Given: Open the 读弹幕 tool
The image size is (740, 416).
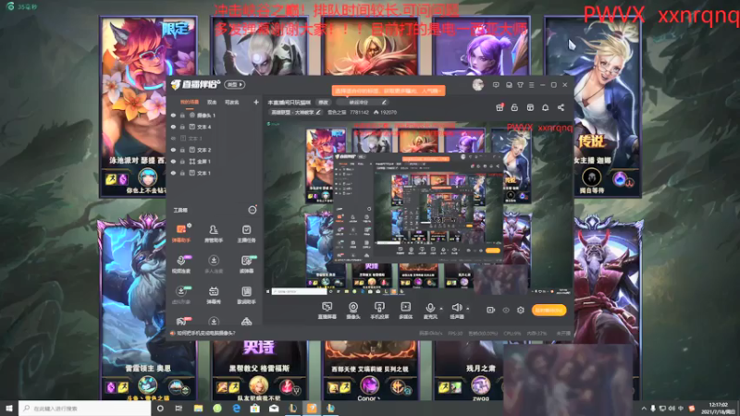Looking at the screenshot, I should 246,264.
